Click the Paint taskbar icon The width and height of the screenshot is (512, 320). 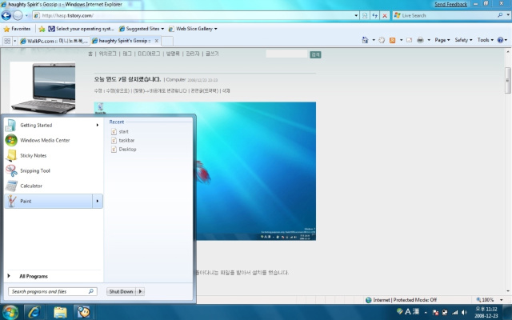coord(84,312)
